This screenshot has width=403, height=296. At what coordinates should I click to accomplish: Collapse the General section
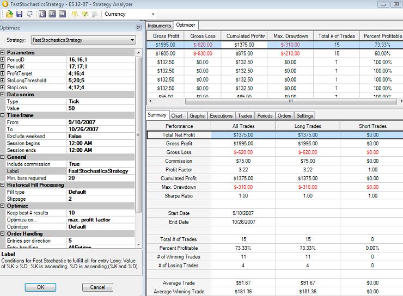pos(2,157)
